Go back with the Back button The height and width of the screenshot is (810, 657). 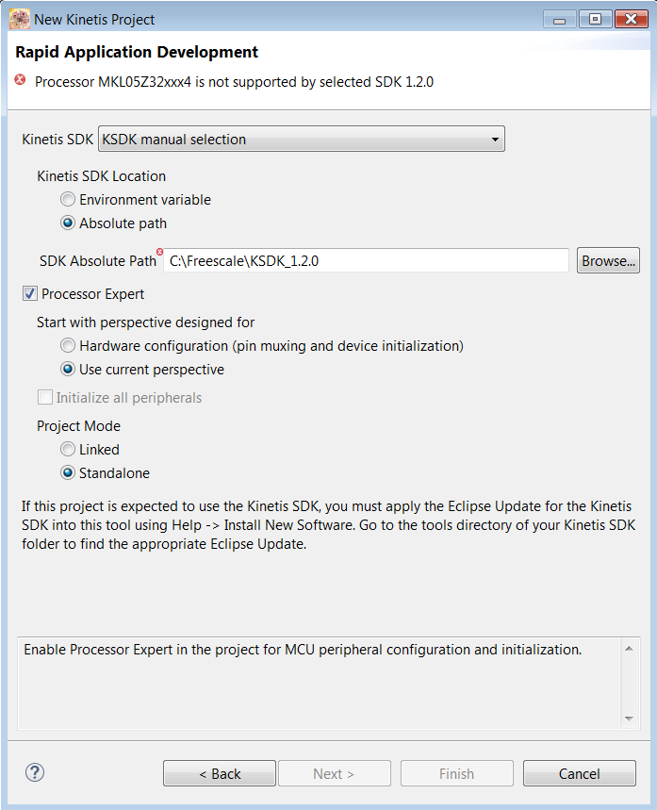coord(220,773)
